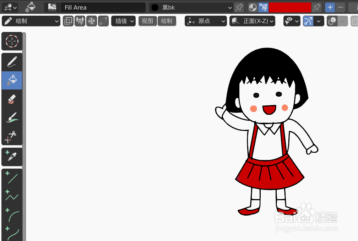Click the fill bucket icon in the top bar
This screenshot has width=358, height=241.
point(31,7)
